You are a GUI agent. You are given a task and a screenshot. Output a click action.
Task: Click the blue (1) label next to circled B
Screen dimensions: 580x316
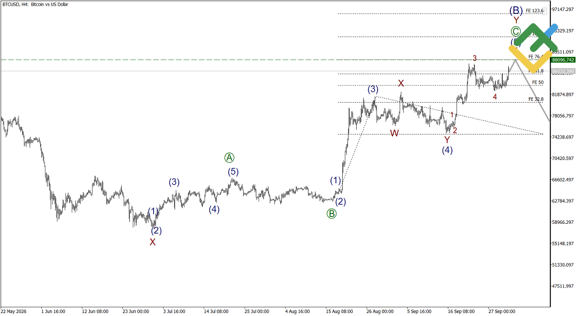(335, 180)
